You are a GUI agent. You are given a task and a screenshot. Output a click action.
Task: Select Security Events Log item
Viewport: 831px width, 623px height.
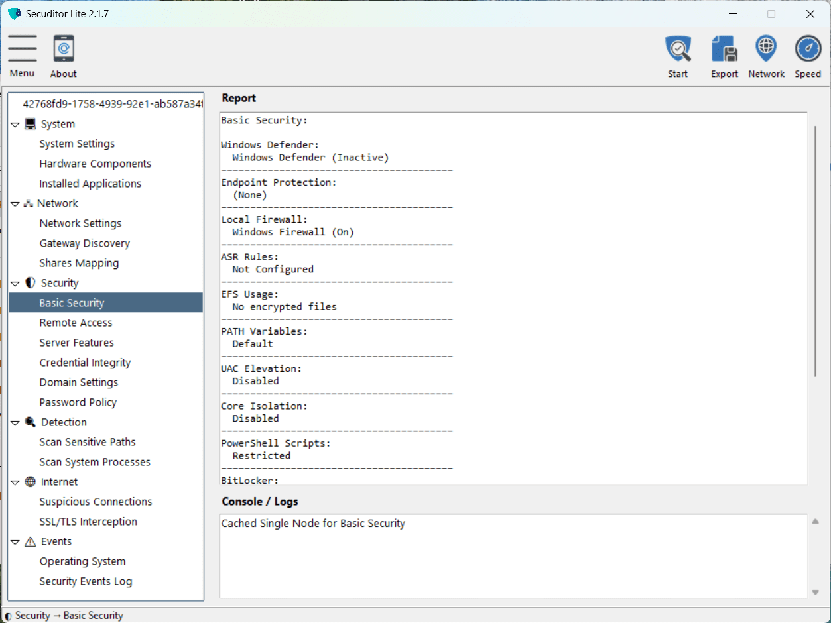pyautogui.click(x=86, y=581)
